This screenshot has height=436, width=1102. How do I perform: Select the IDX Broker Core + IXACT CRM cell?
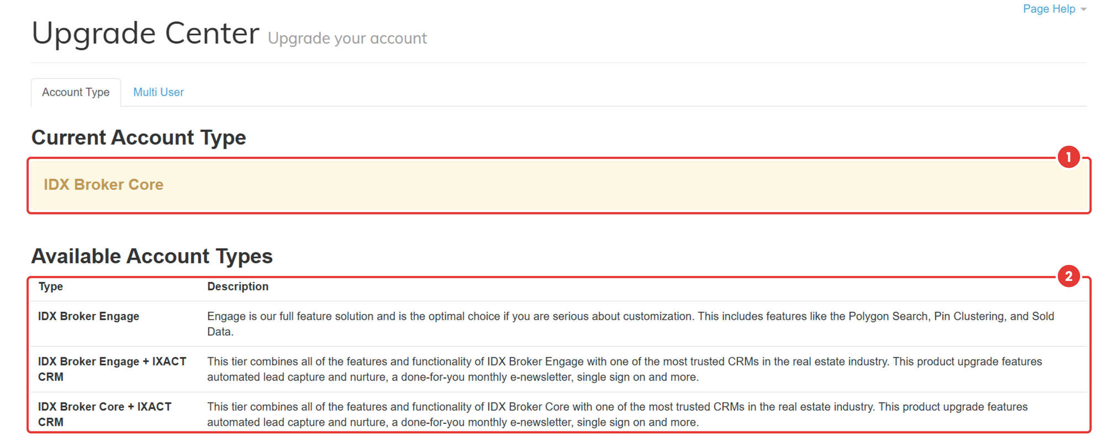(x=105, y=414)
